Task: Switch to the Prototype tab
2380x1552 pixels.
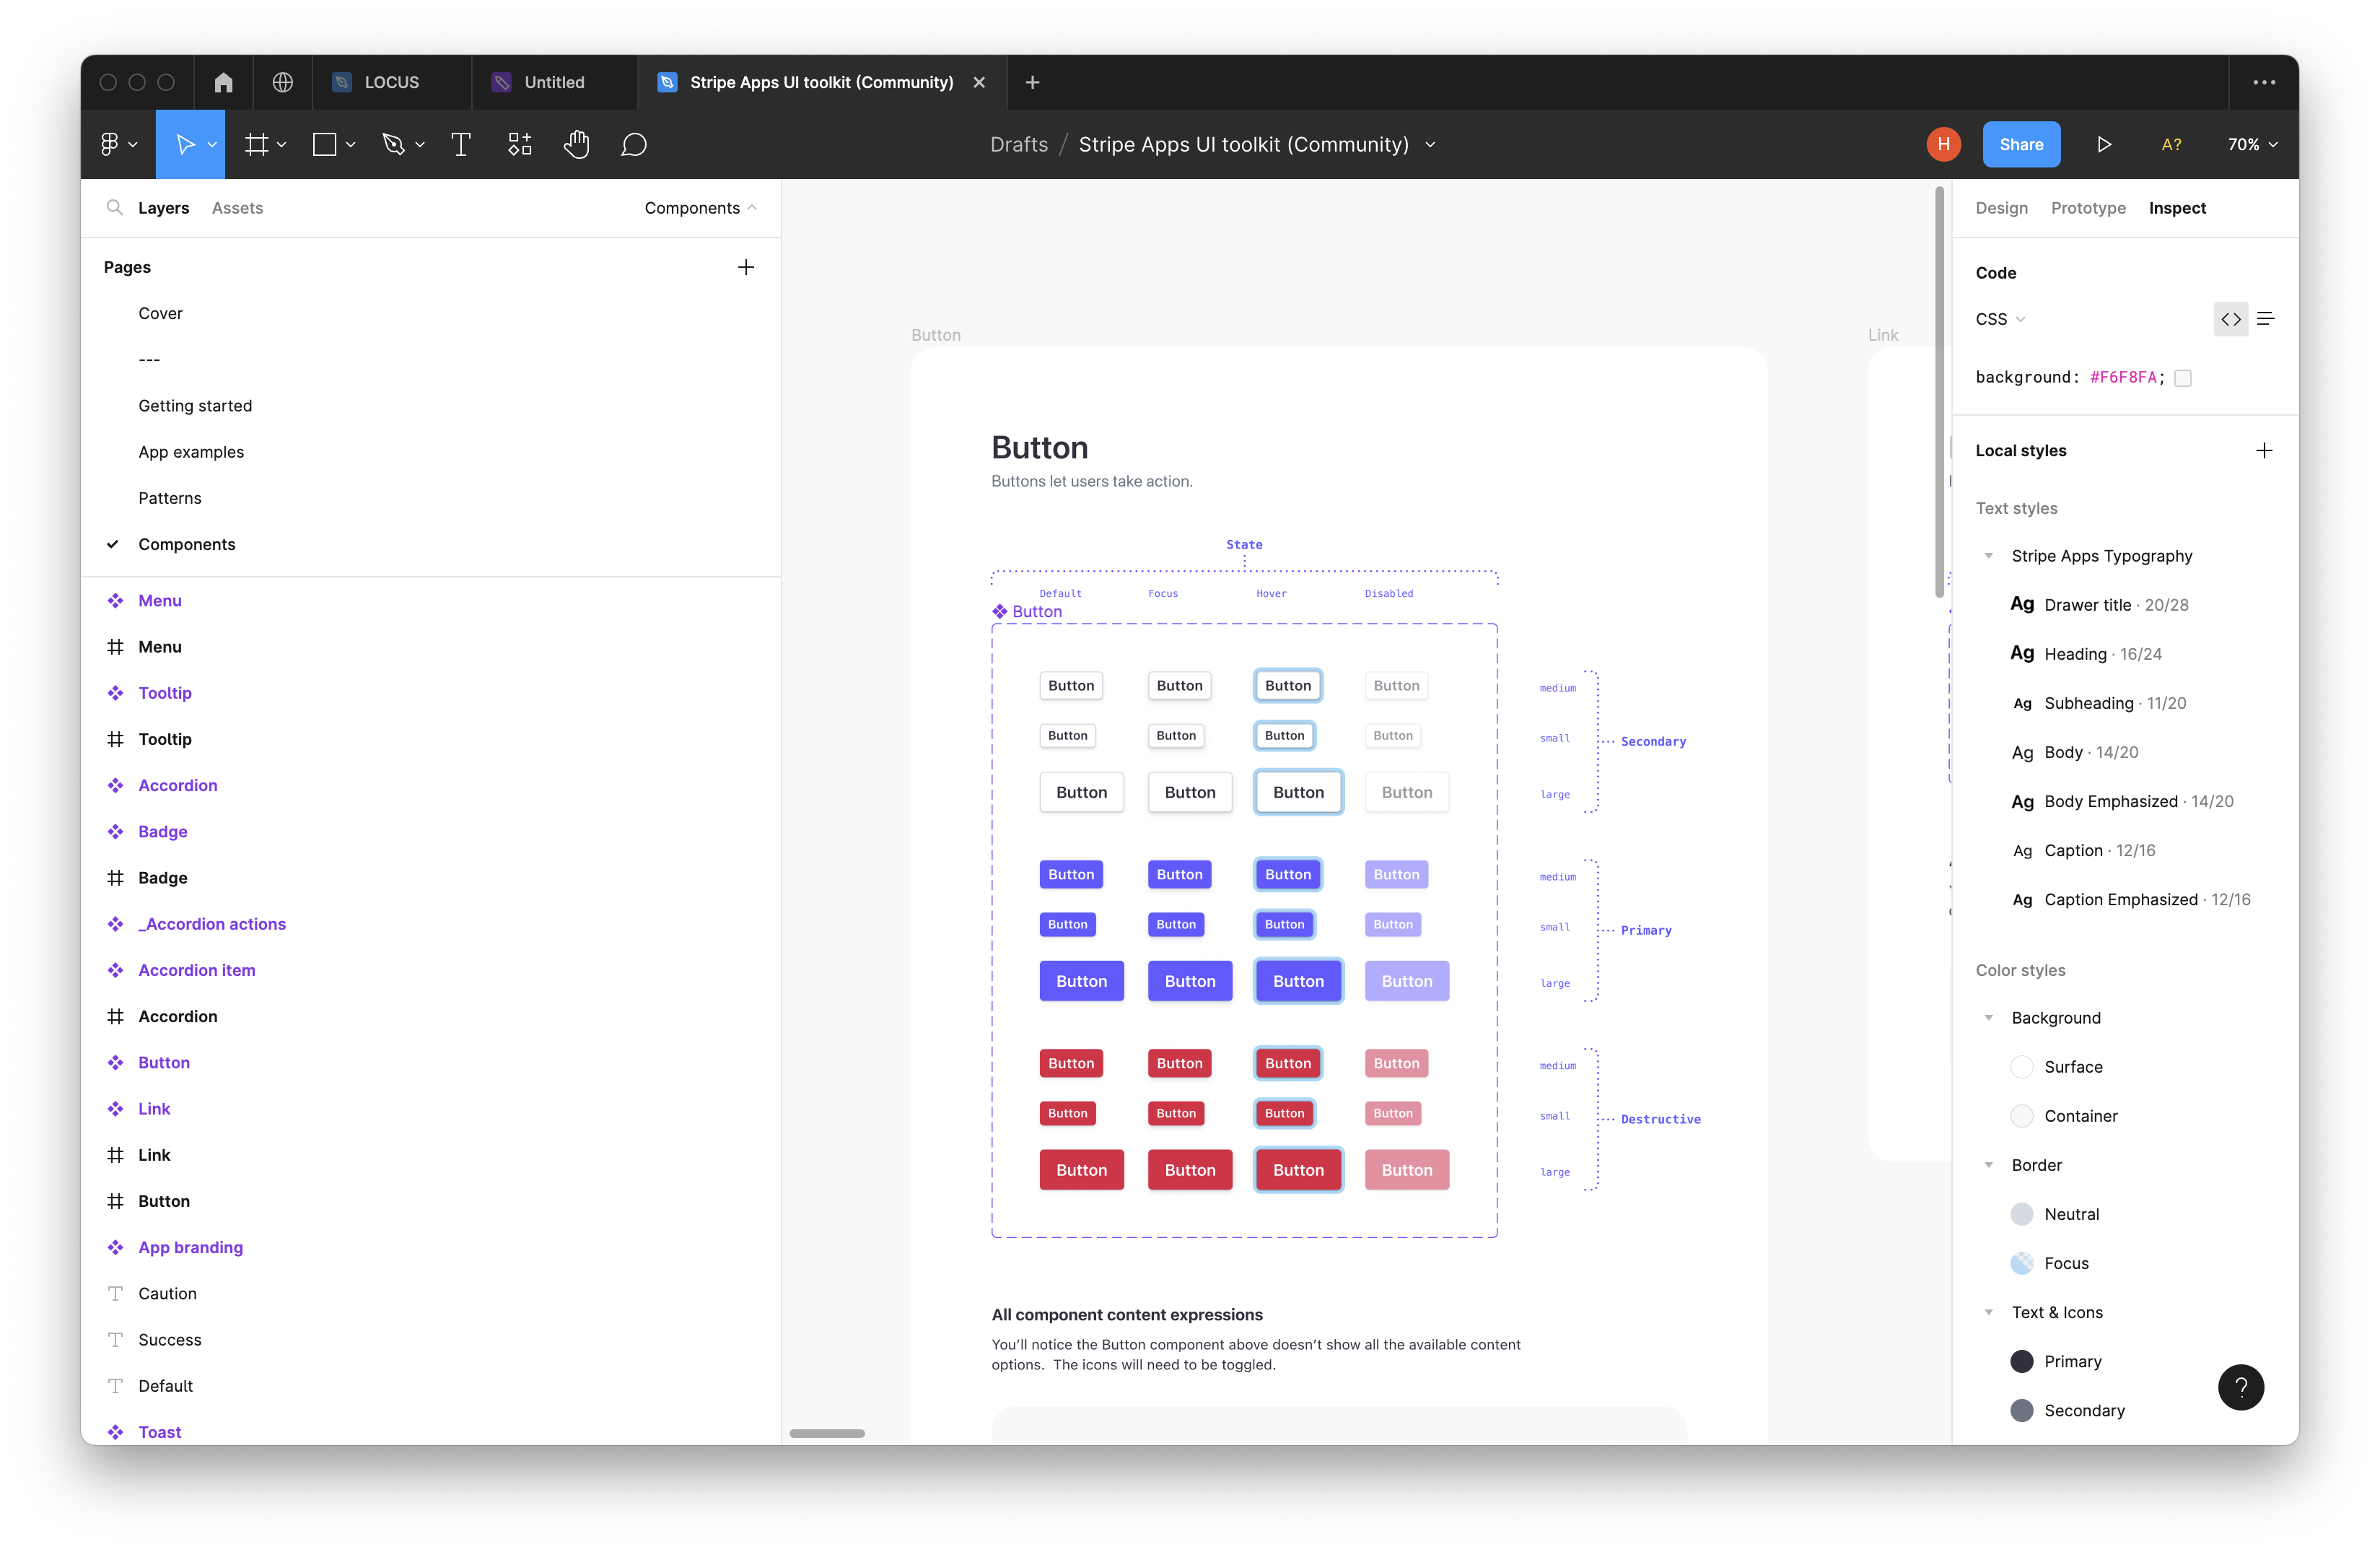Action: click(2088, 208)
